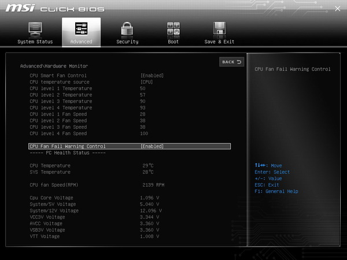Image resolution: width=347 pixels, height=260 pixels.
Task: Select CPU level 1 Fan Speed value
Action: 143,114
